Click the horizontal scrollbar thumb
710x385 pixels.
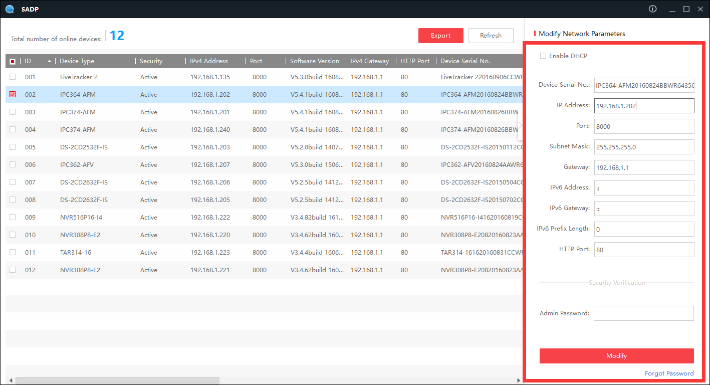(x=118, y=381)
